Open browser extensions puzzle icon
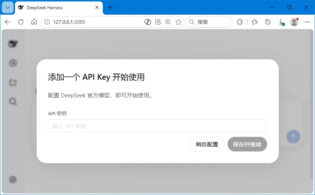315x195 pixels. coord(240,22)
